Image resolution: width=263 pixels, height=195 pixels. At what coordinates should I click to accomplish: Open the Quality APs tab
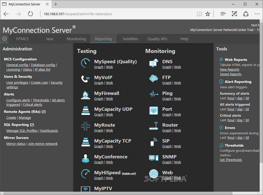157,39
